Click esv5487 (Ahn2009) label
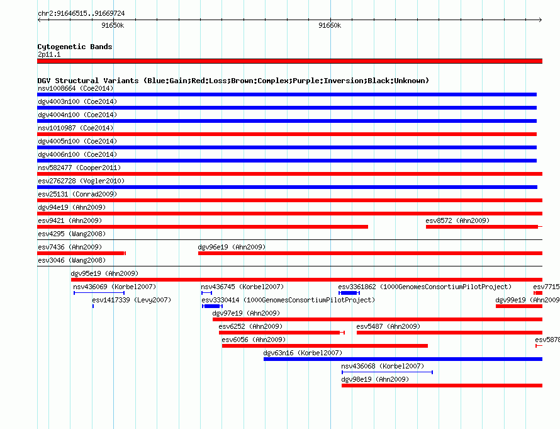Viewport: 560px width, 429px height. tap(389, 326)
